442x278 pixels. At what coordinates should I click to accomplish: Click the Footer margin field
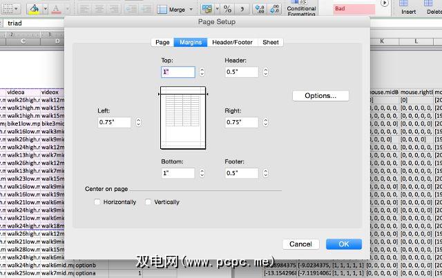pos(242,173)
